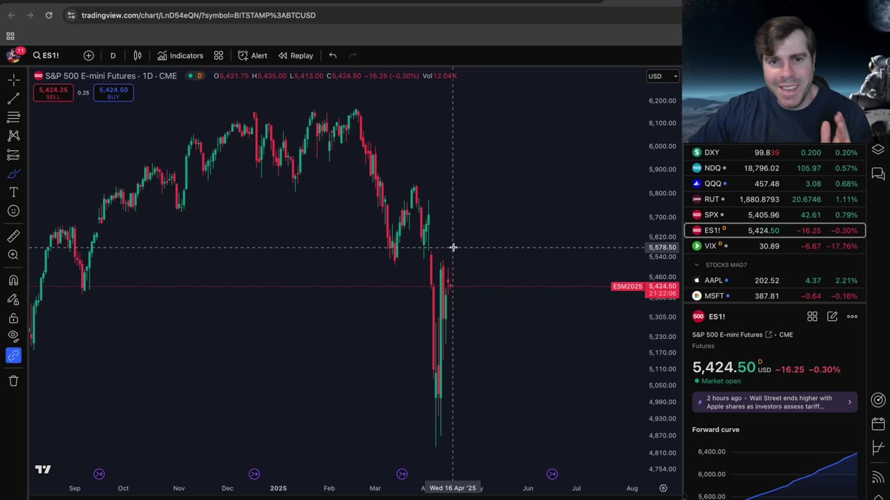The width and height of the screenshot is (890, 500).
Task: Select SPX in the watchlist
Action: [775, 215]
